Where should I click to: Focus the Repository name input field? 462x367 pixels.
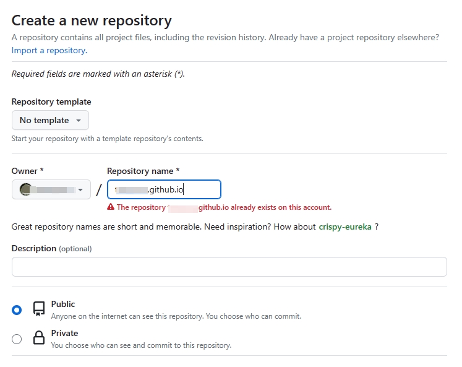[x=164, y=189]
